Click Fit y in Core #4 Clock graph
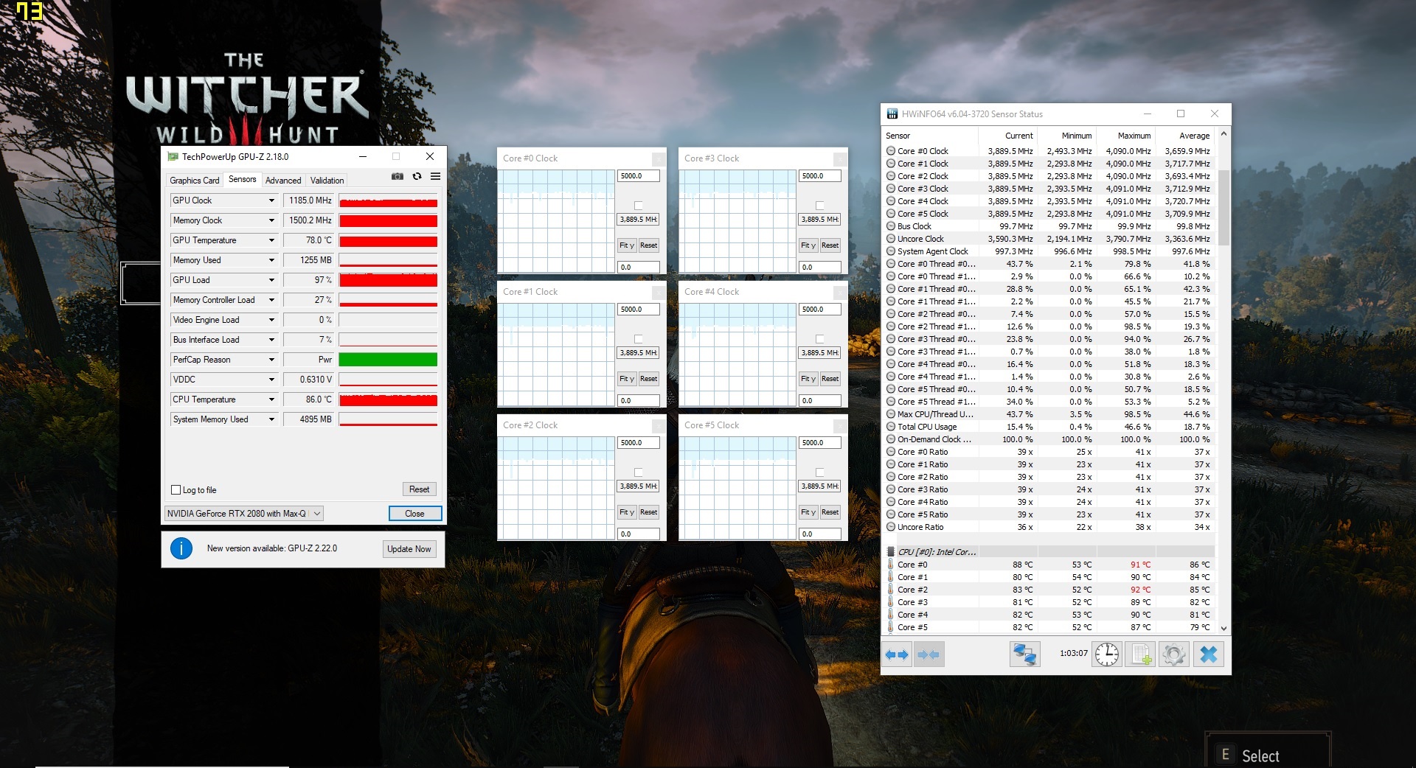Image resolution: width=1416 pixels, height=768 pixels. coord(808,379)
